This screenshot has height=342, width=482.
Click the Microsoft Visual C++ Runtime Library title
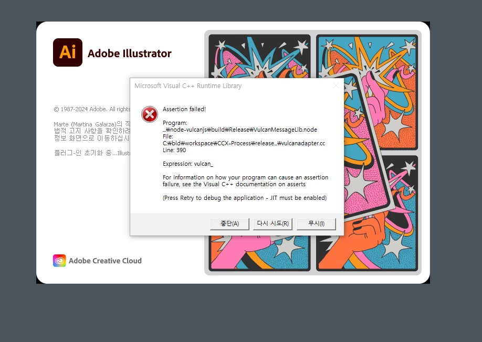188,86
